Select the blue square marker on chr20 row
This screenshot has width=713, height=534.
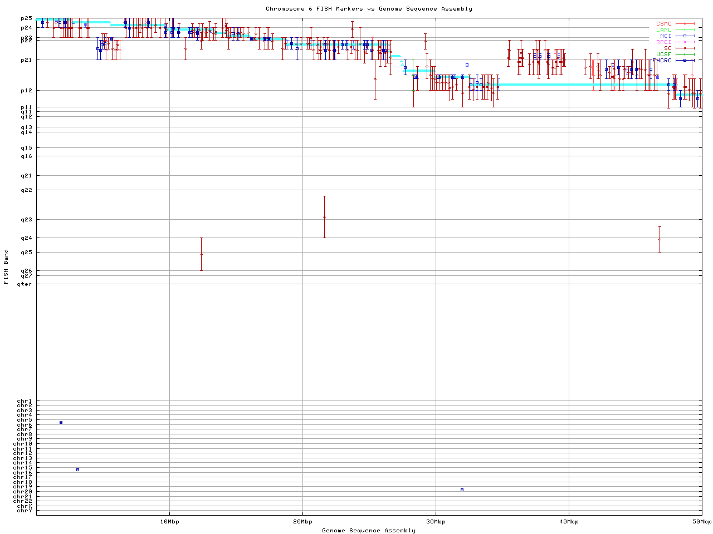click(462, 489)
